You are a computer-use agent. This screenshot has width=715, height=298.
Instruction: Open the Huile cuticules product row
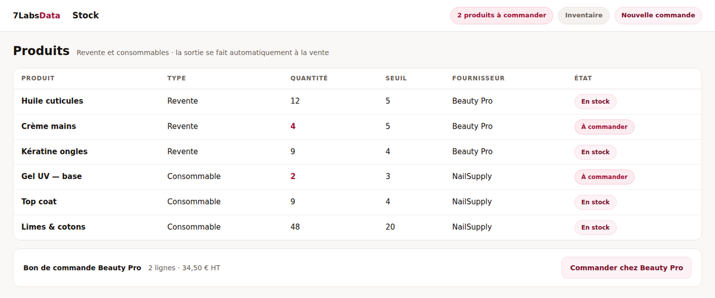pos(357,102)
